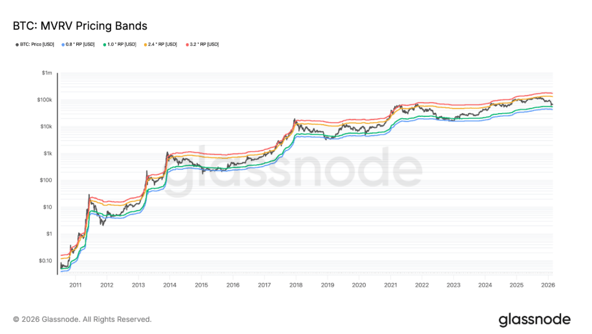Click the 2026 year label on x-axis
The image size is (592, 334).
547,284
